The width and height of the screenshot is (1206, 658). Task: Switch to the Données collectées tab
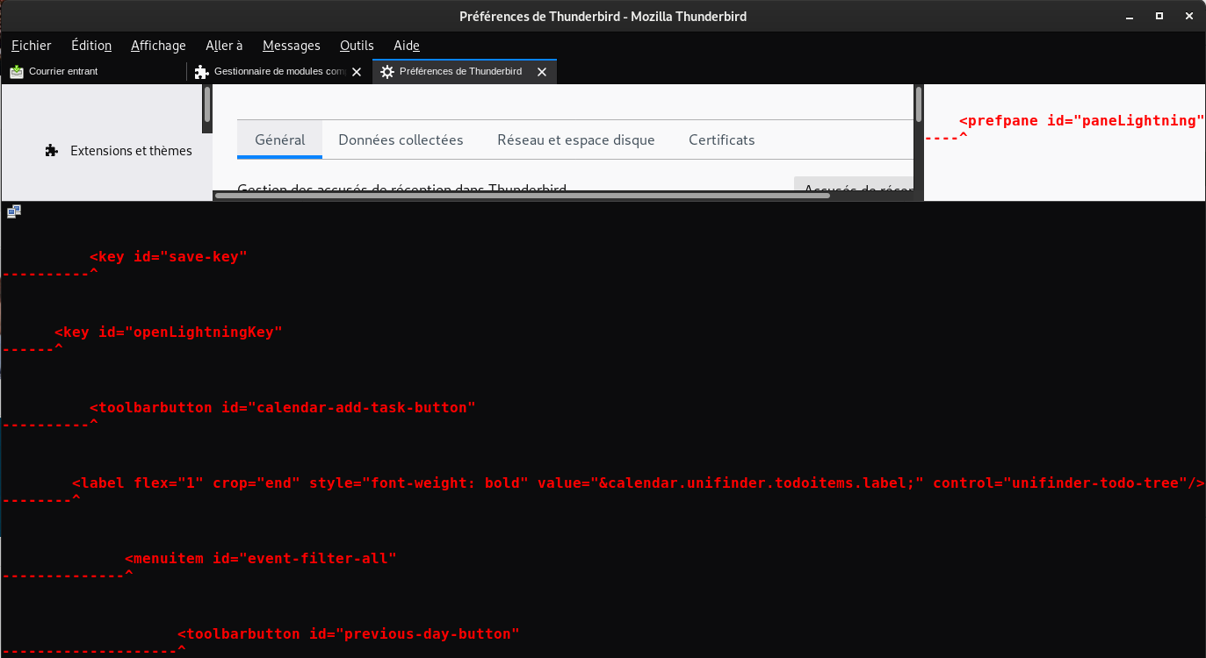(401, 139)
